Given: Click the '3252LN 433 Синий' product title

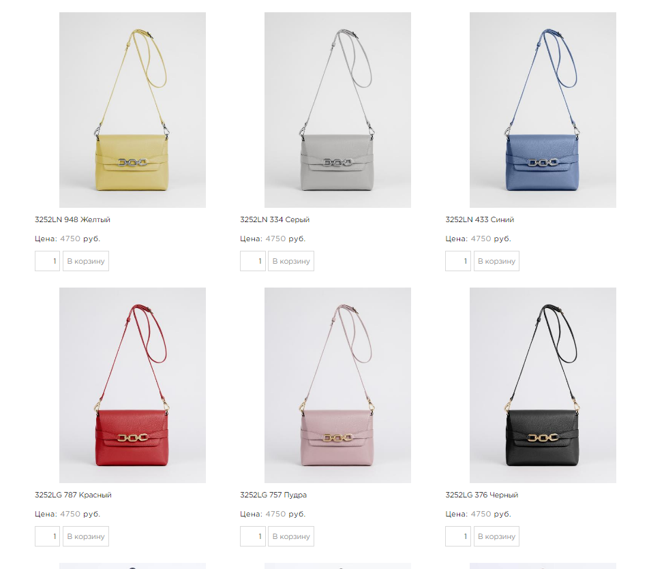Looking at the screenshot, I should (x=480, y=219).
